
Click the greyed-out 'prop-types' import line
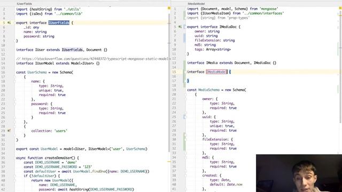click(x=218, y=18)
